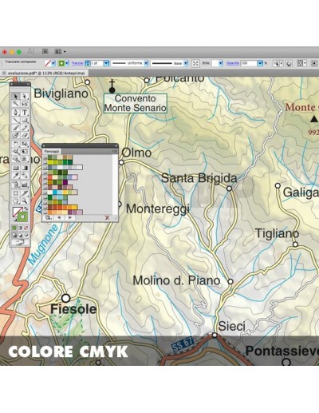Image resolution: width=319 pixels, height=413 pixels.
Task: Select the Mesh tool
Action: coord(16,168)
